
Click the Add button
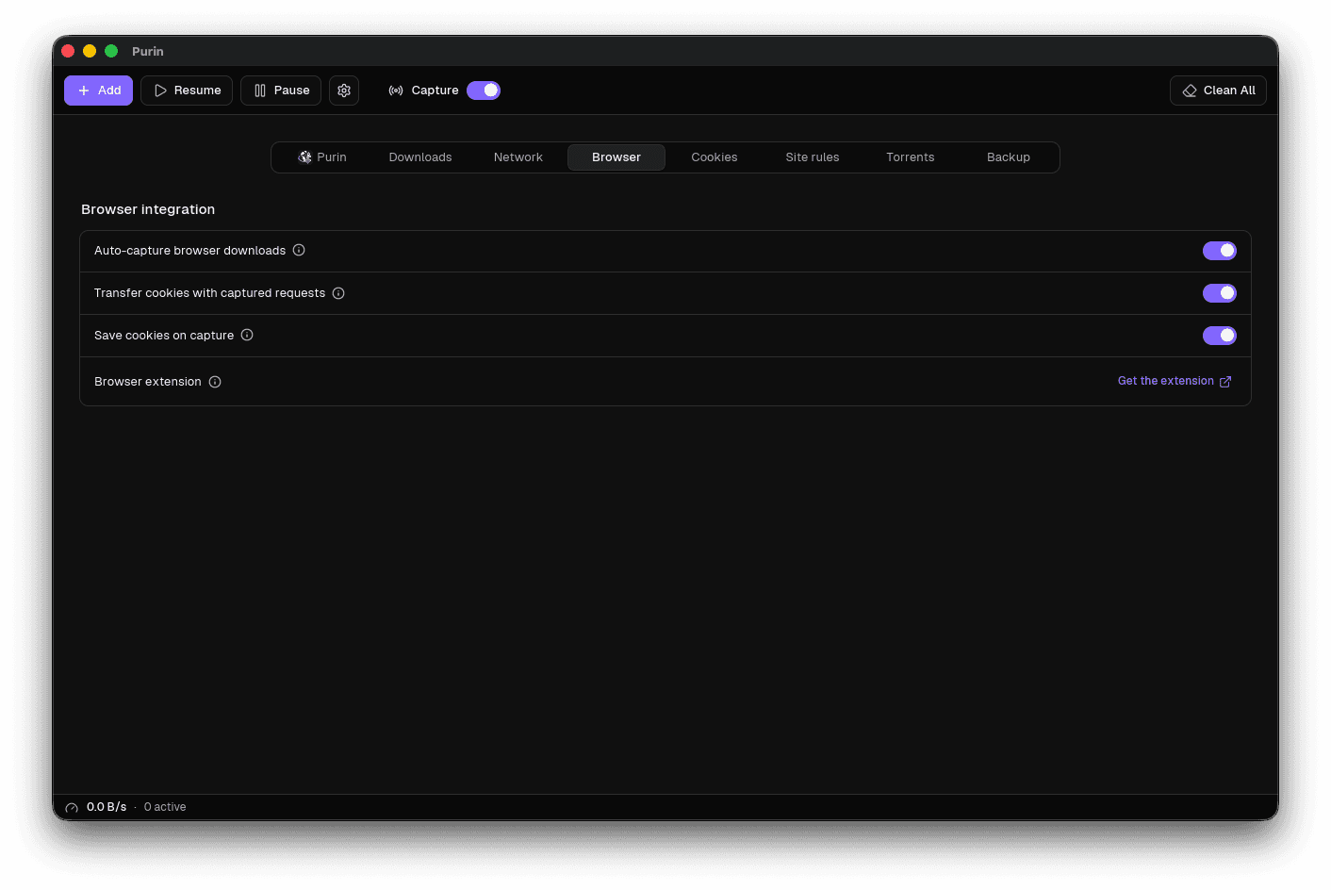tap(98, 91)
